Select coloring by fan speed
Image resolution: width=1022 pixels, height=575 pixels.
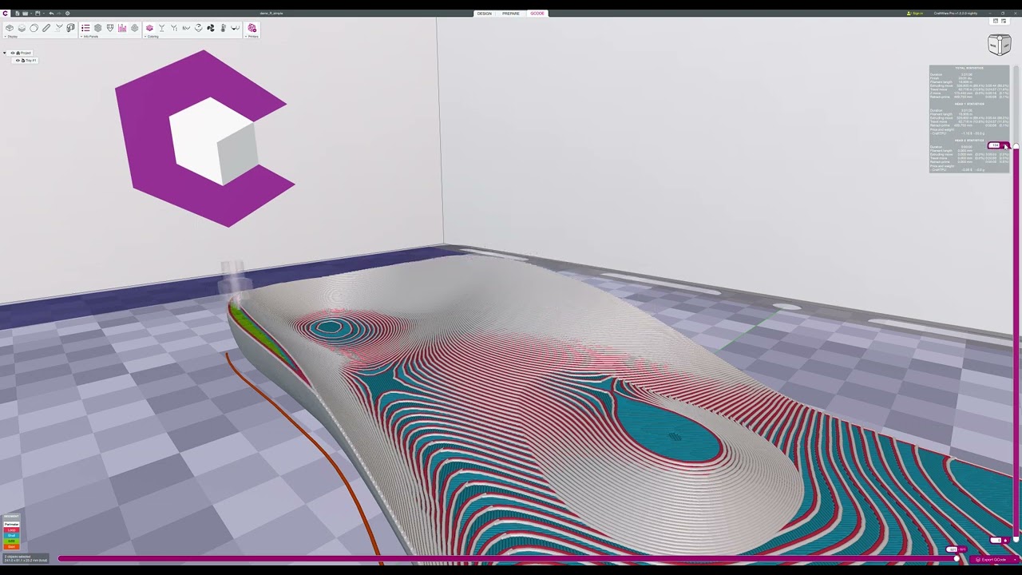(x=211, y=28)
